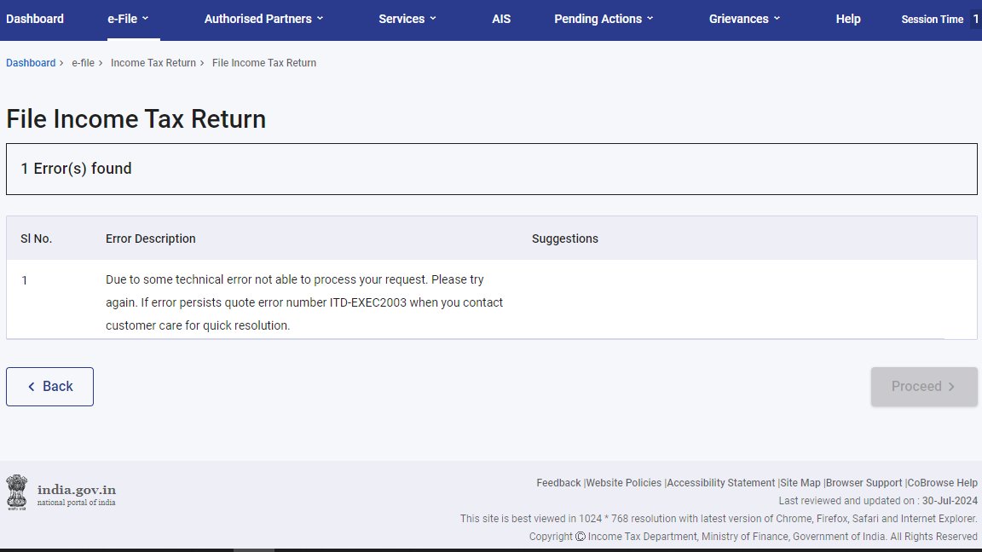
Task: Click the '1 Error(s) found' banner text
Action: [77, 169]
